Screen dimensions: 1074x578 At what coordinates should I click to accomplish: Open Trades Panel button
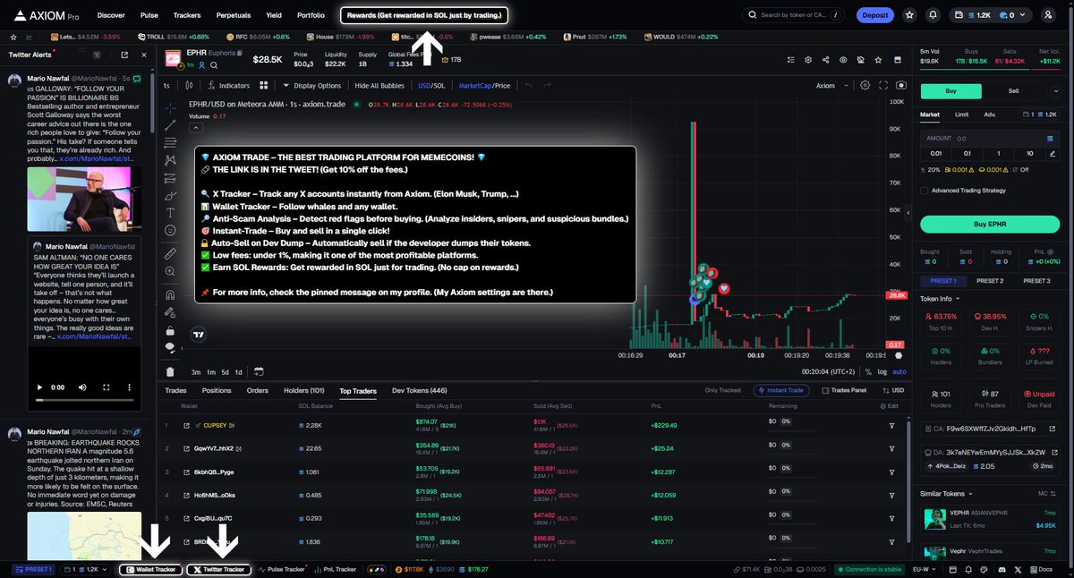[843, 390]
